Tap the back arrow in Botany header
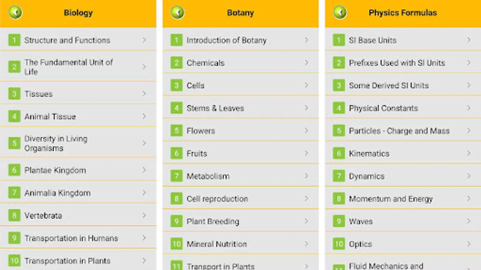 178,13
